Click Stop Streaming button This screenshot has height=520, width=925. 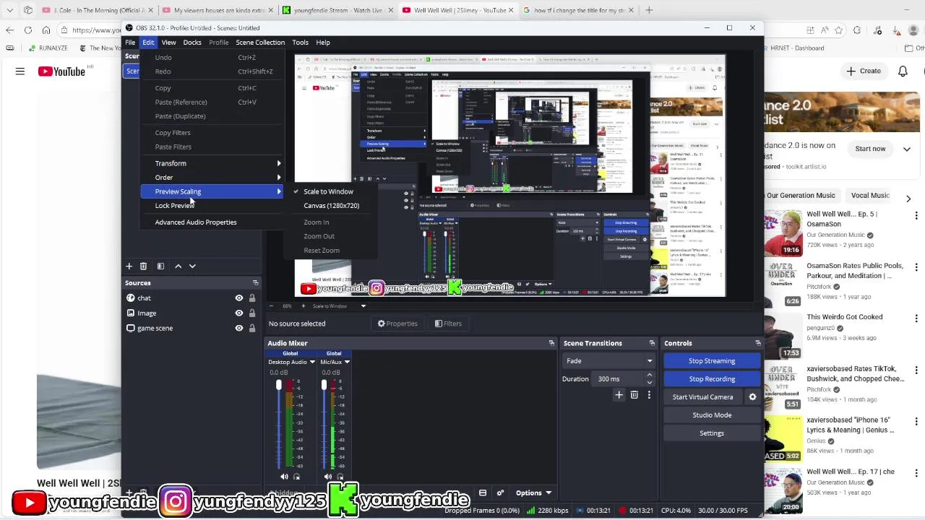click(x=712, y=361)
